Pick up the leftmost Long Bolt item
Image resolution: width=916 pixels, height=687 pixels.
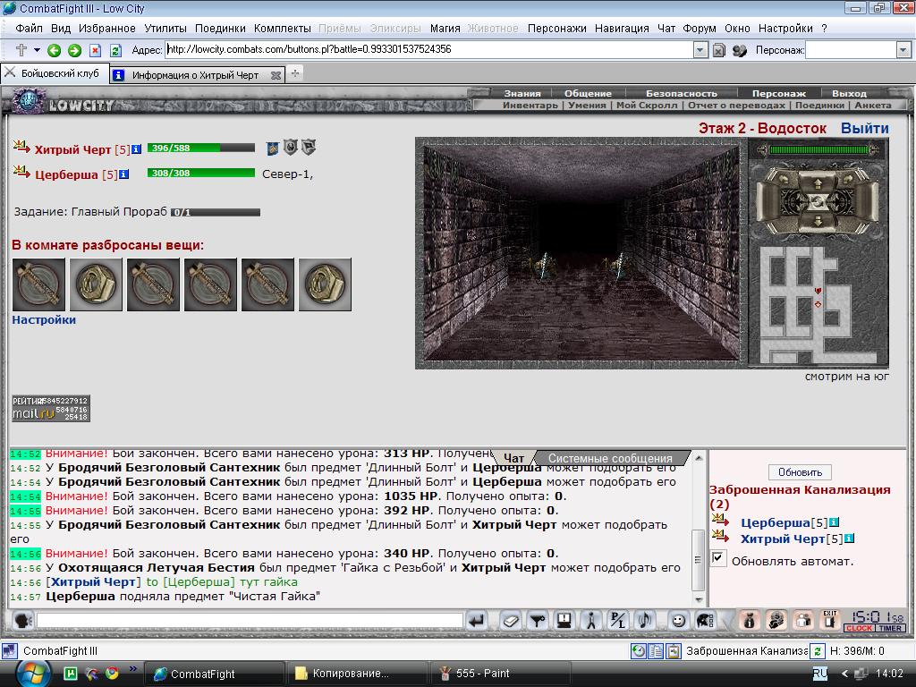pyautogui.click(x=39, y=284)
